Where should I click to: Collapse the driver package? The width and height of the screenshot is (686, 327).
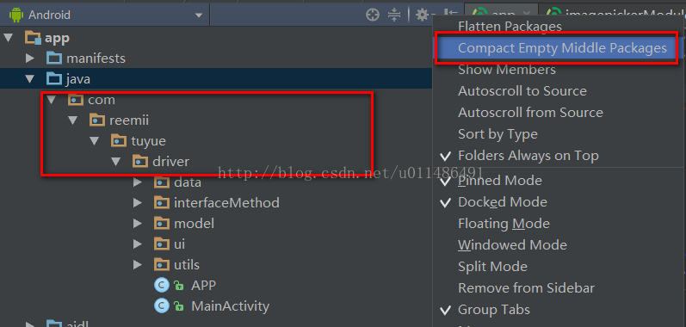[x=115, y=161]
